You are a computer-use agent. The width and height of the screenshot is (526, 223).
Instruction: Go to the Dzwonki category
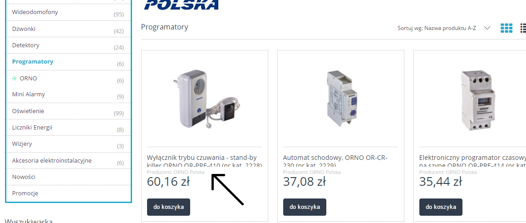(x=24, y=29)
